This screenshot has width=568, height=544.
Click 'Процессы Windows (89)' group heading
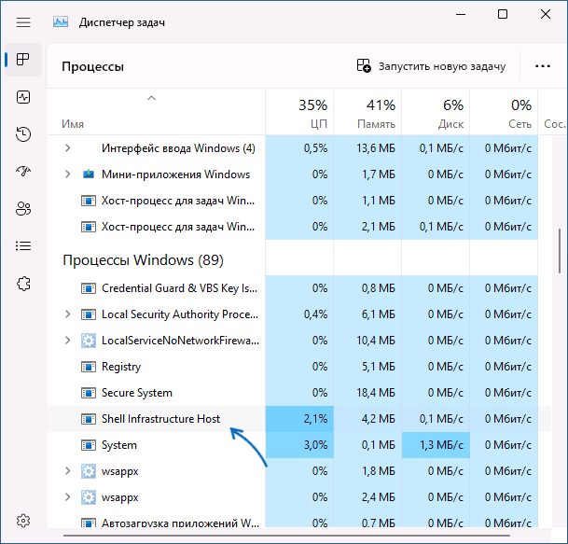point(143,260)
